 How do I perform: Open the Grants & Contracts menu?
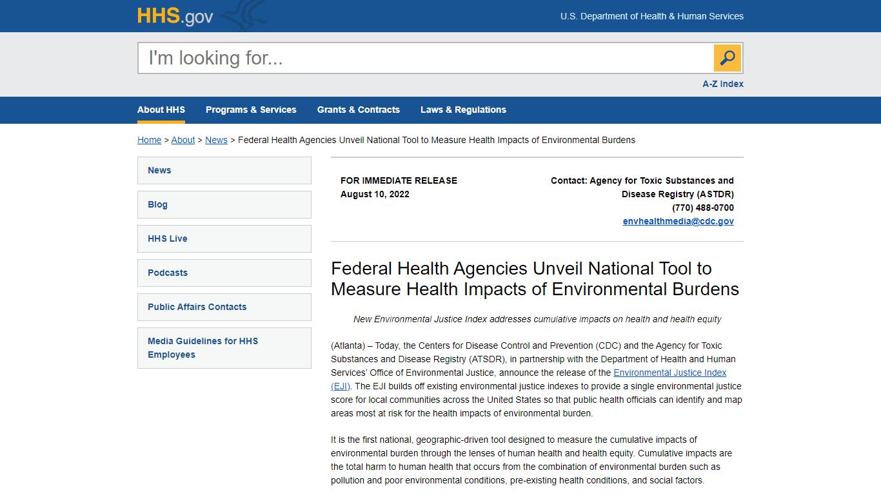click(x=359, y=110)
